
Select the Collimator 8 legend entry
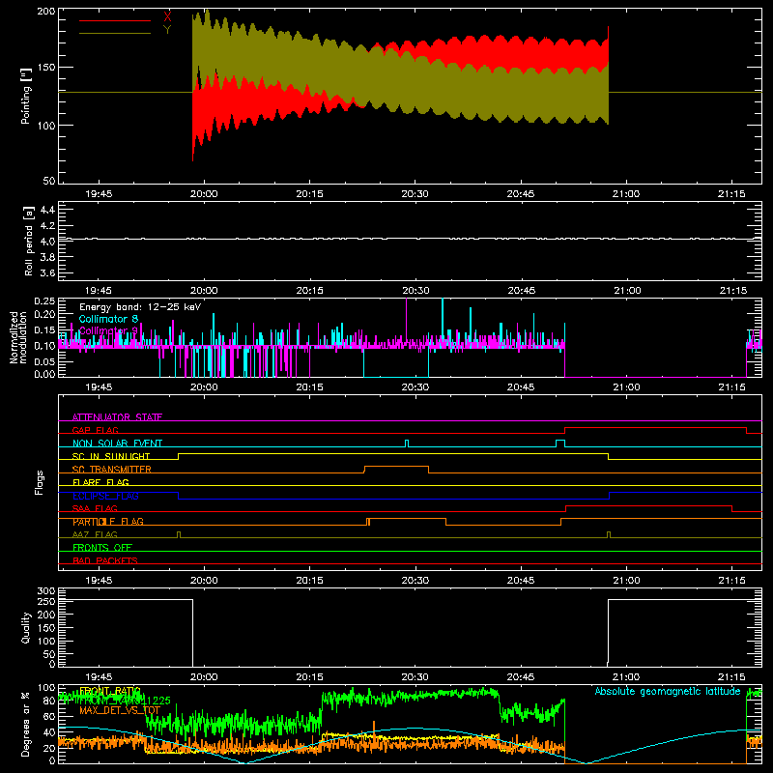coord(108,319)
